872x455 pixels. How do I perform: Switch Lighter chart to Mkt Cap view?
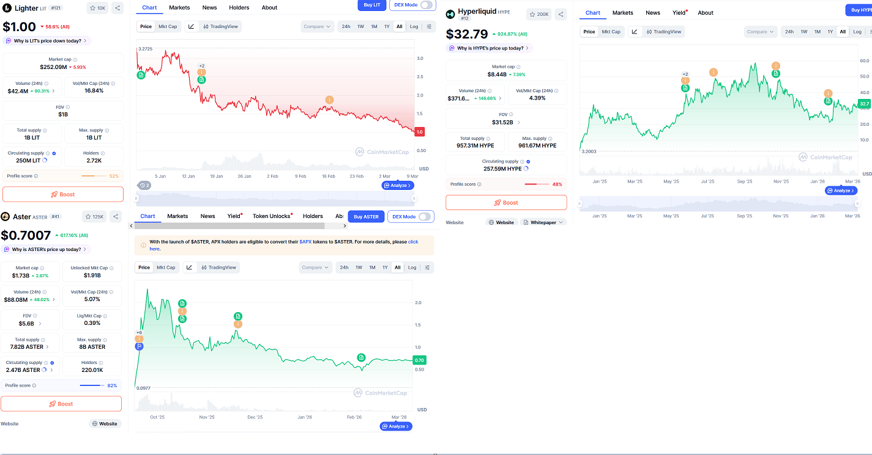(x=168, y=26)
